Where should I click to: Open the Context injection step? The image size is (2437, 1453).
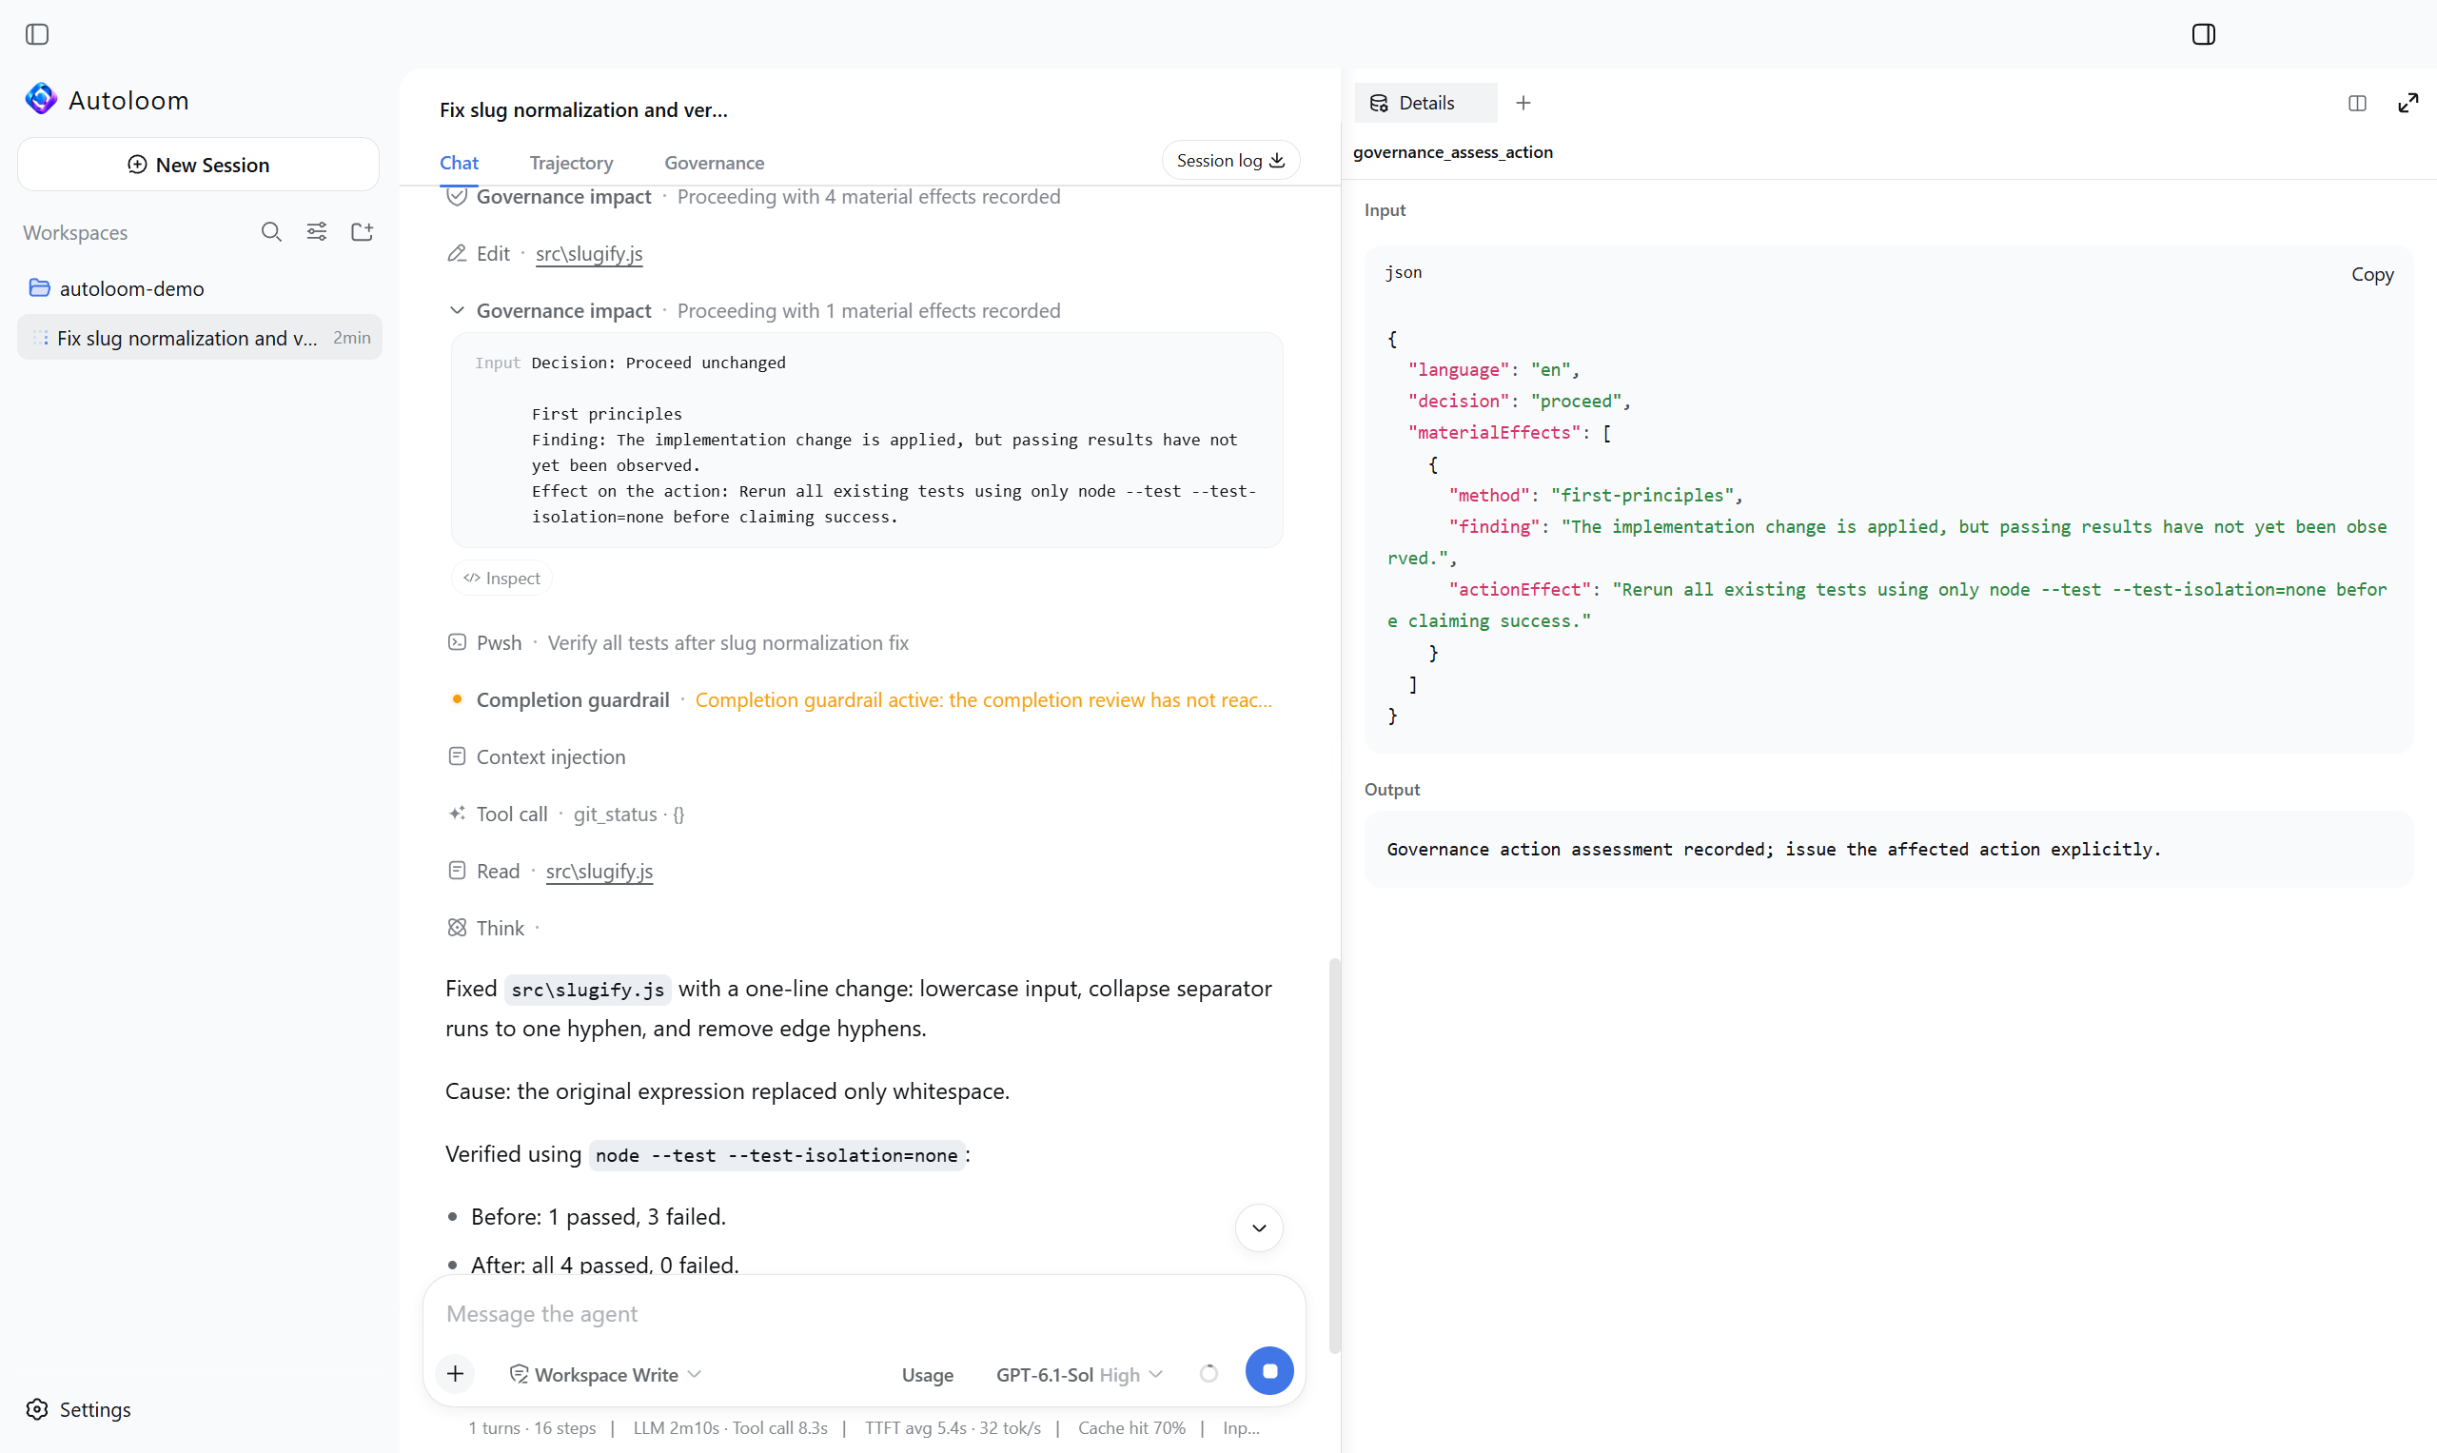(x=537, y=756)
